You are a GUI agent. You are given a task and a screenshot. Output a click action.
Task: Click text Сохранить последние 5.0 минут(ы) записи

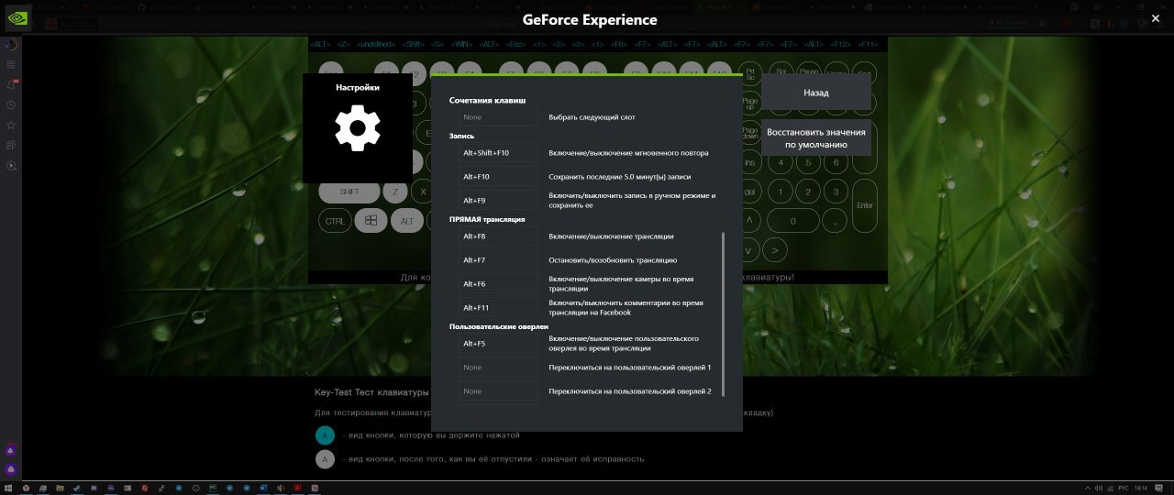[620, 177]
